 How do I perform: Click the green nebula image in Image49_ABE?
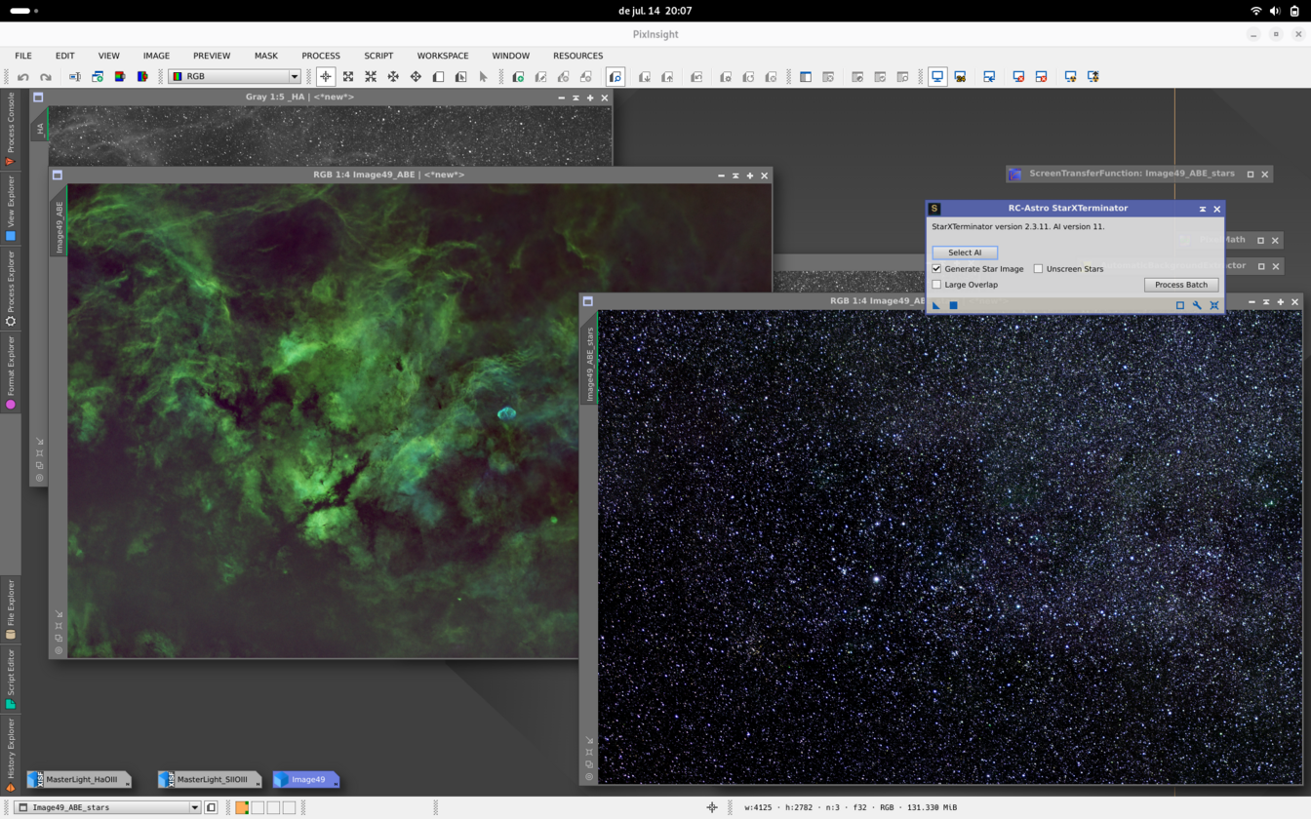tap(322, 419)
